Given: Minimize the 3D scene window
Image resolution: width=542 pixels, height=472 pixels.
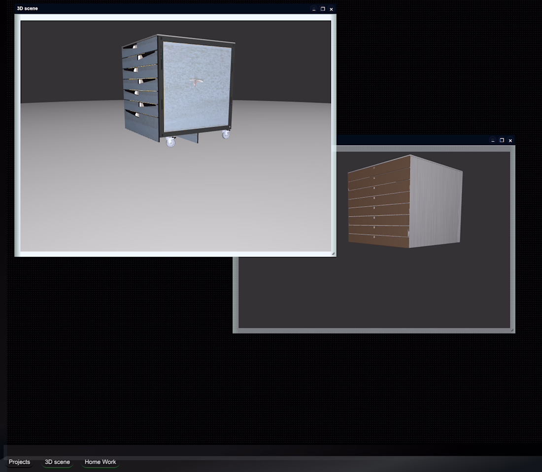Looking at the screenshot, I should coord(314,9).
